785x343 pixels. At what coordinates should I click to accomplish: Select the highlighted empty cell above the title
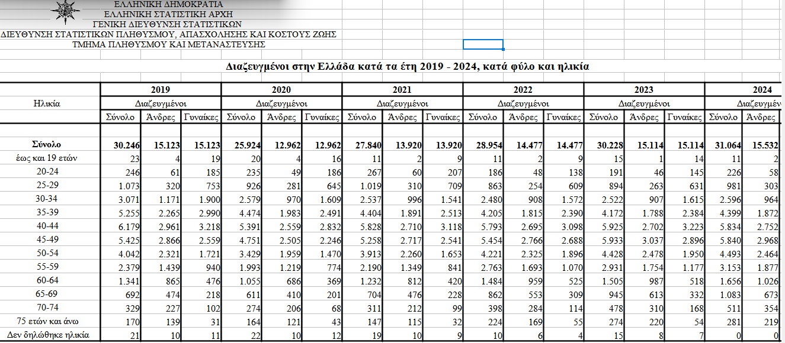coord(483,44)
